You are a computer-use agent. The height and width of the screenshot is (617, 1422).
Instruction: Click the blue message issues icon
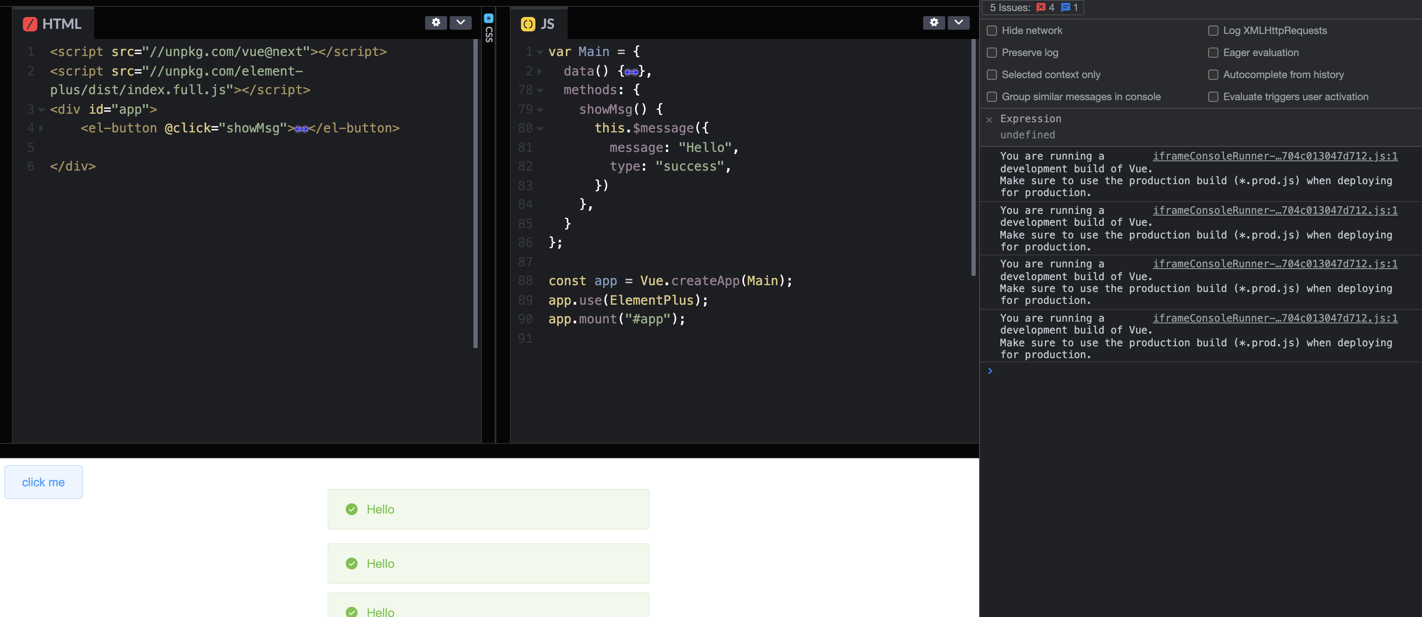click(1065, 7)
